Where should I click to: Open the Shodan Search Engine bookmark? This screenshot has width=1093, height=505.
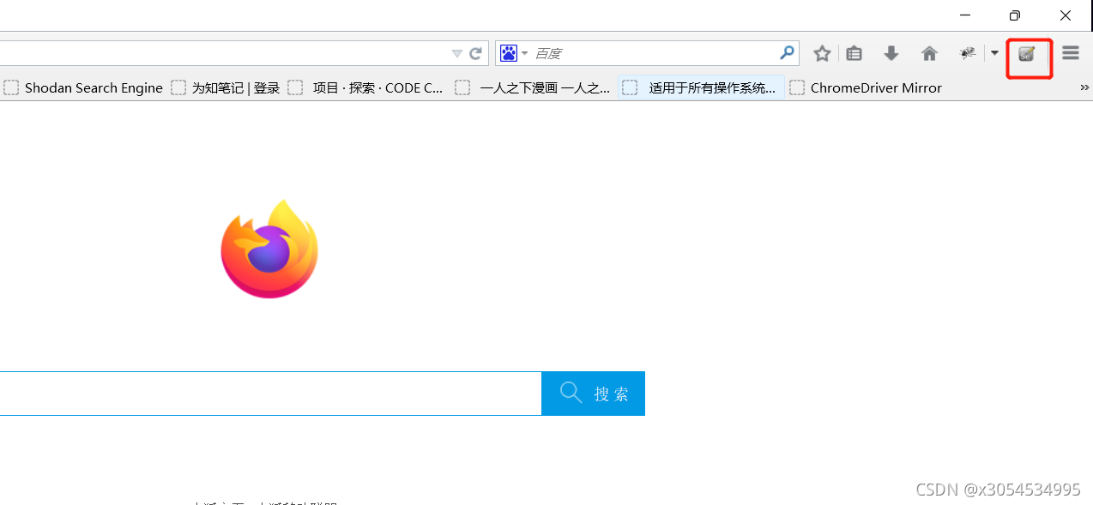(x=83, y=87)
